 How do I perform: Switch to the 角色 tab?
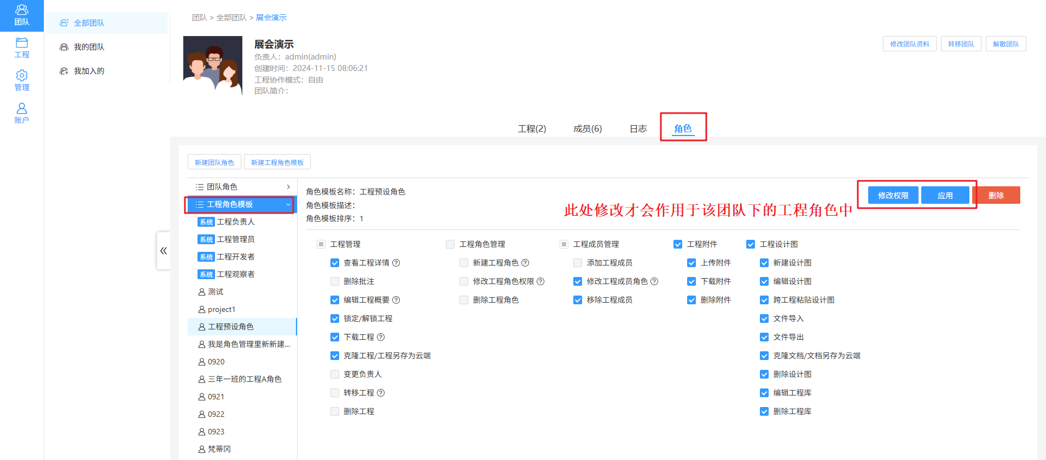point(683,128)
